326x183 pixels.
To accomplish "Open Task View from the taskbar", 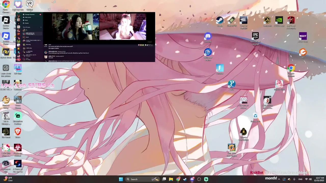I will click(x=164, y=179).
